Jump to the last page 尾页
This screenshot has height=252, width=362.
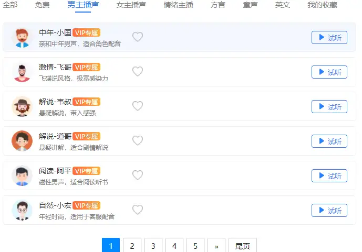(x=243, y=245)
